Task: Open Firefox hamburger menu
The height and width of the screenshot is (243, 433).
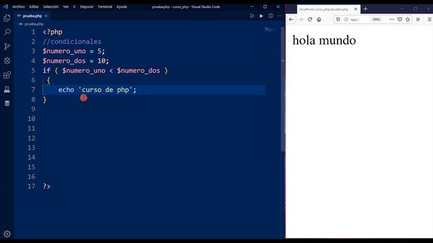Action: (x=430, y=20)
